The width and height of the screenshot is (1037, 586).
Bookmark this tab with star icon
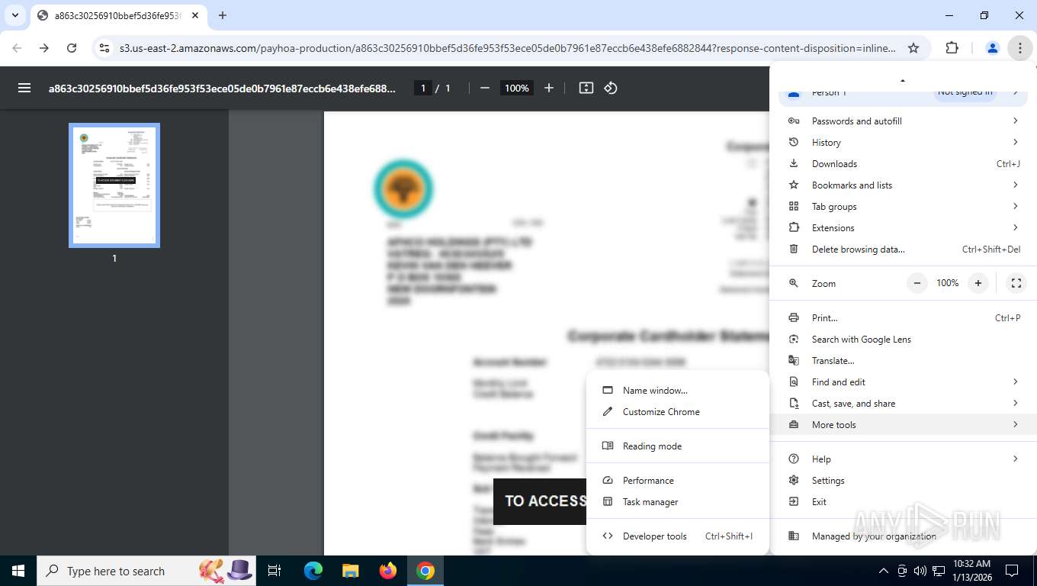point(913,48)
